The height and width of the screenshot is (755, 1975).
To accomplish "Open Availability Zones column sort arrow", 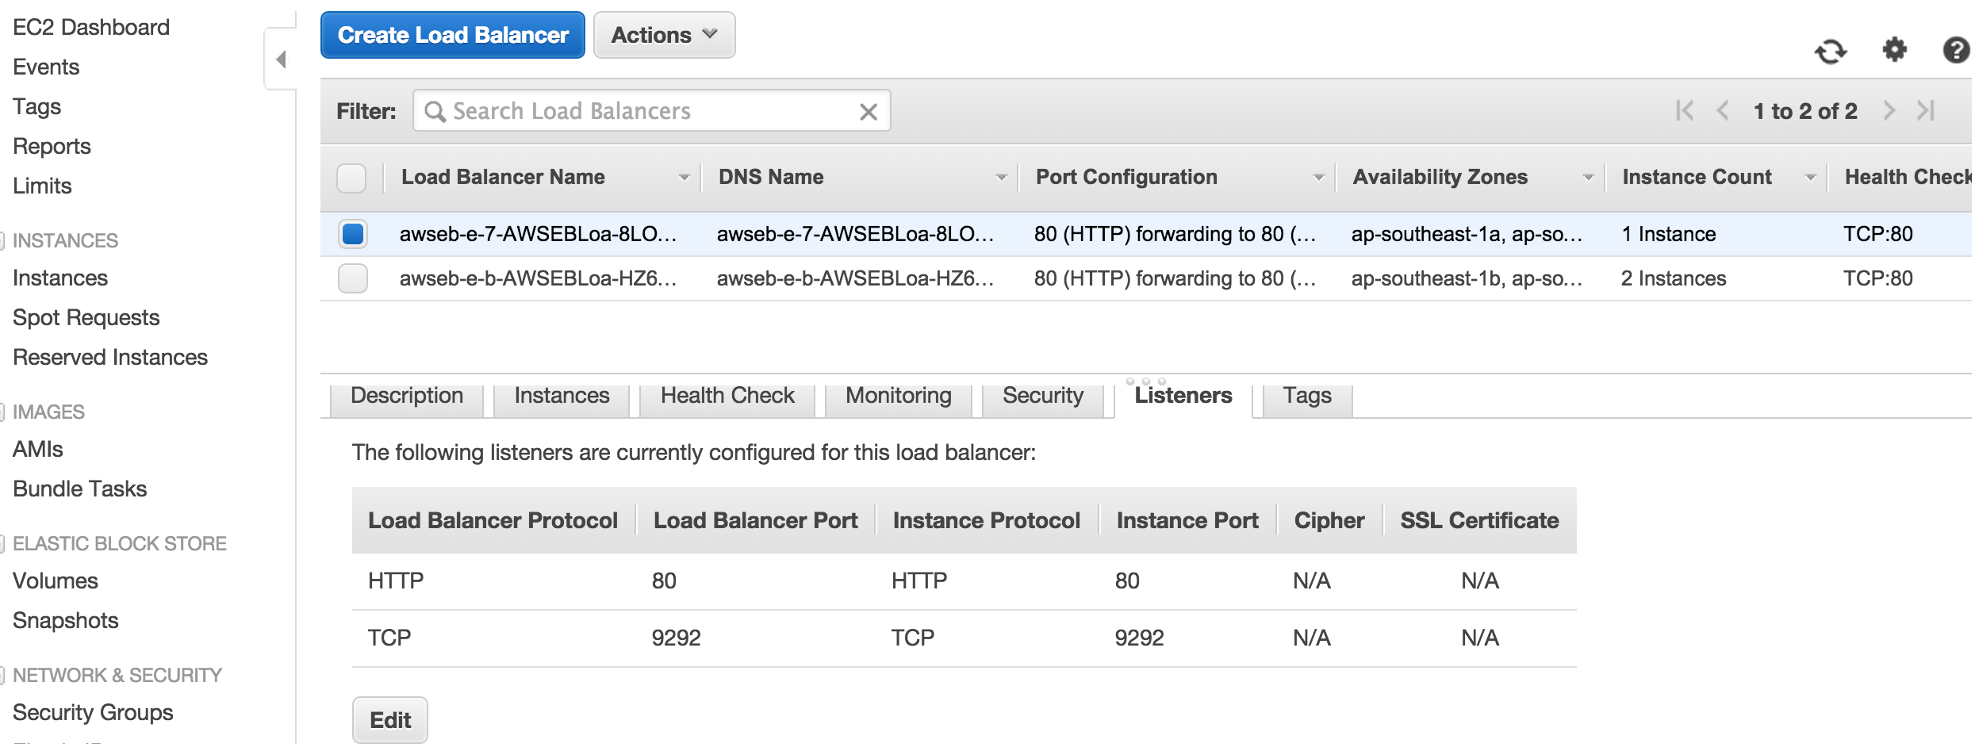I will 1589,178.
